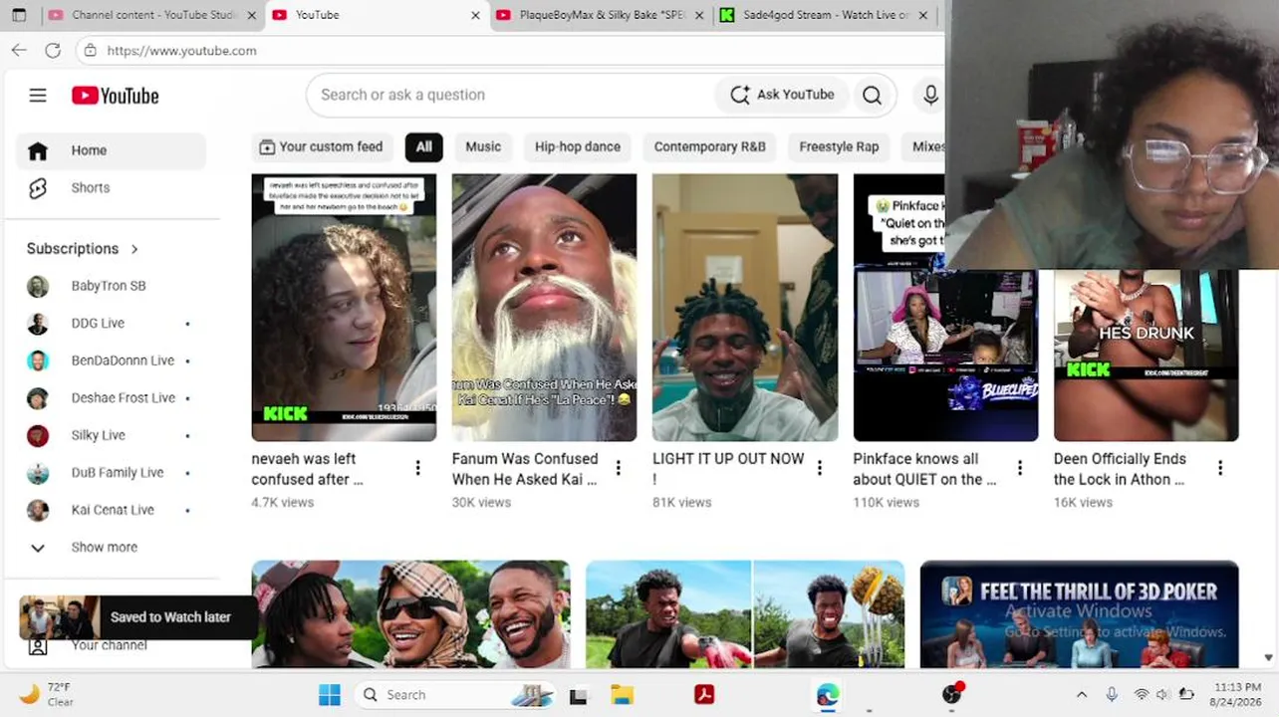
Task: Open the Silky Live channel avatar
Action: pyautogui.click(x=38, y=435)
